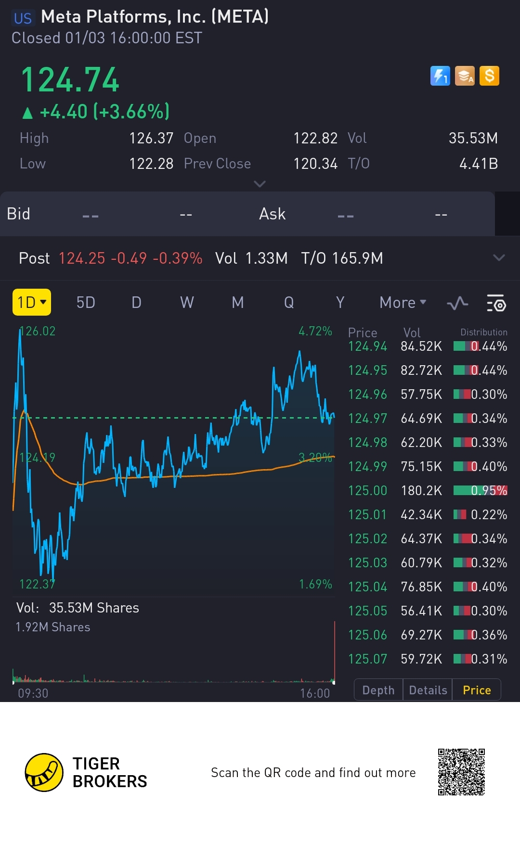This screenshot has height=843, width=520.
Task: Expand the quote details chevron below stats
Action: point(260,184)
